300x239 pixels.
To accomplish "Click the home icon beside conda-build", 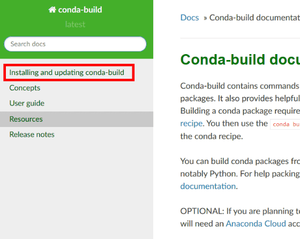I will 52,10.
